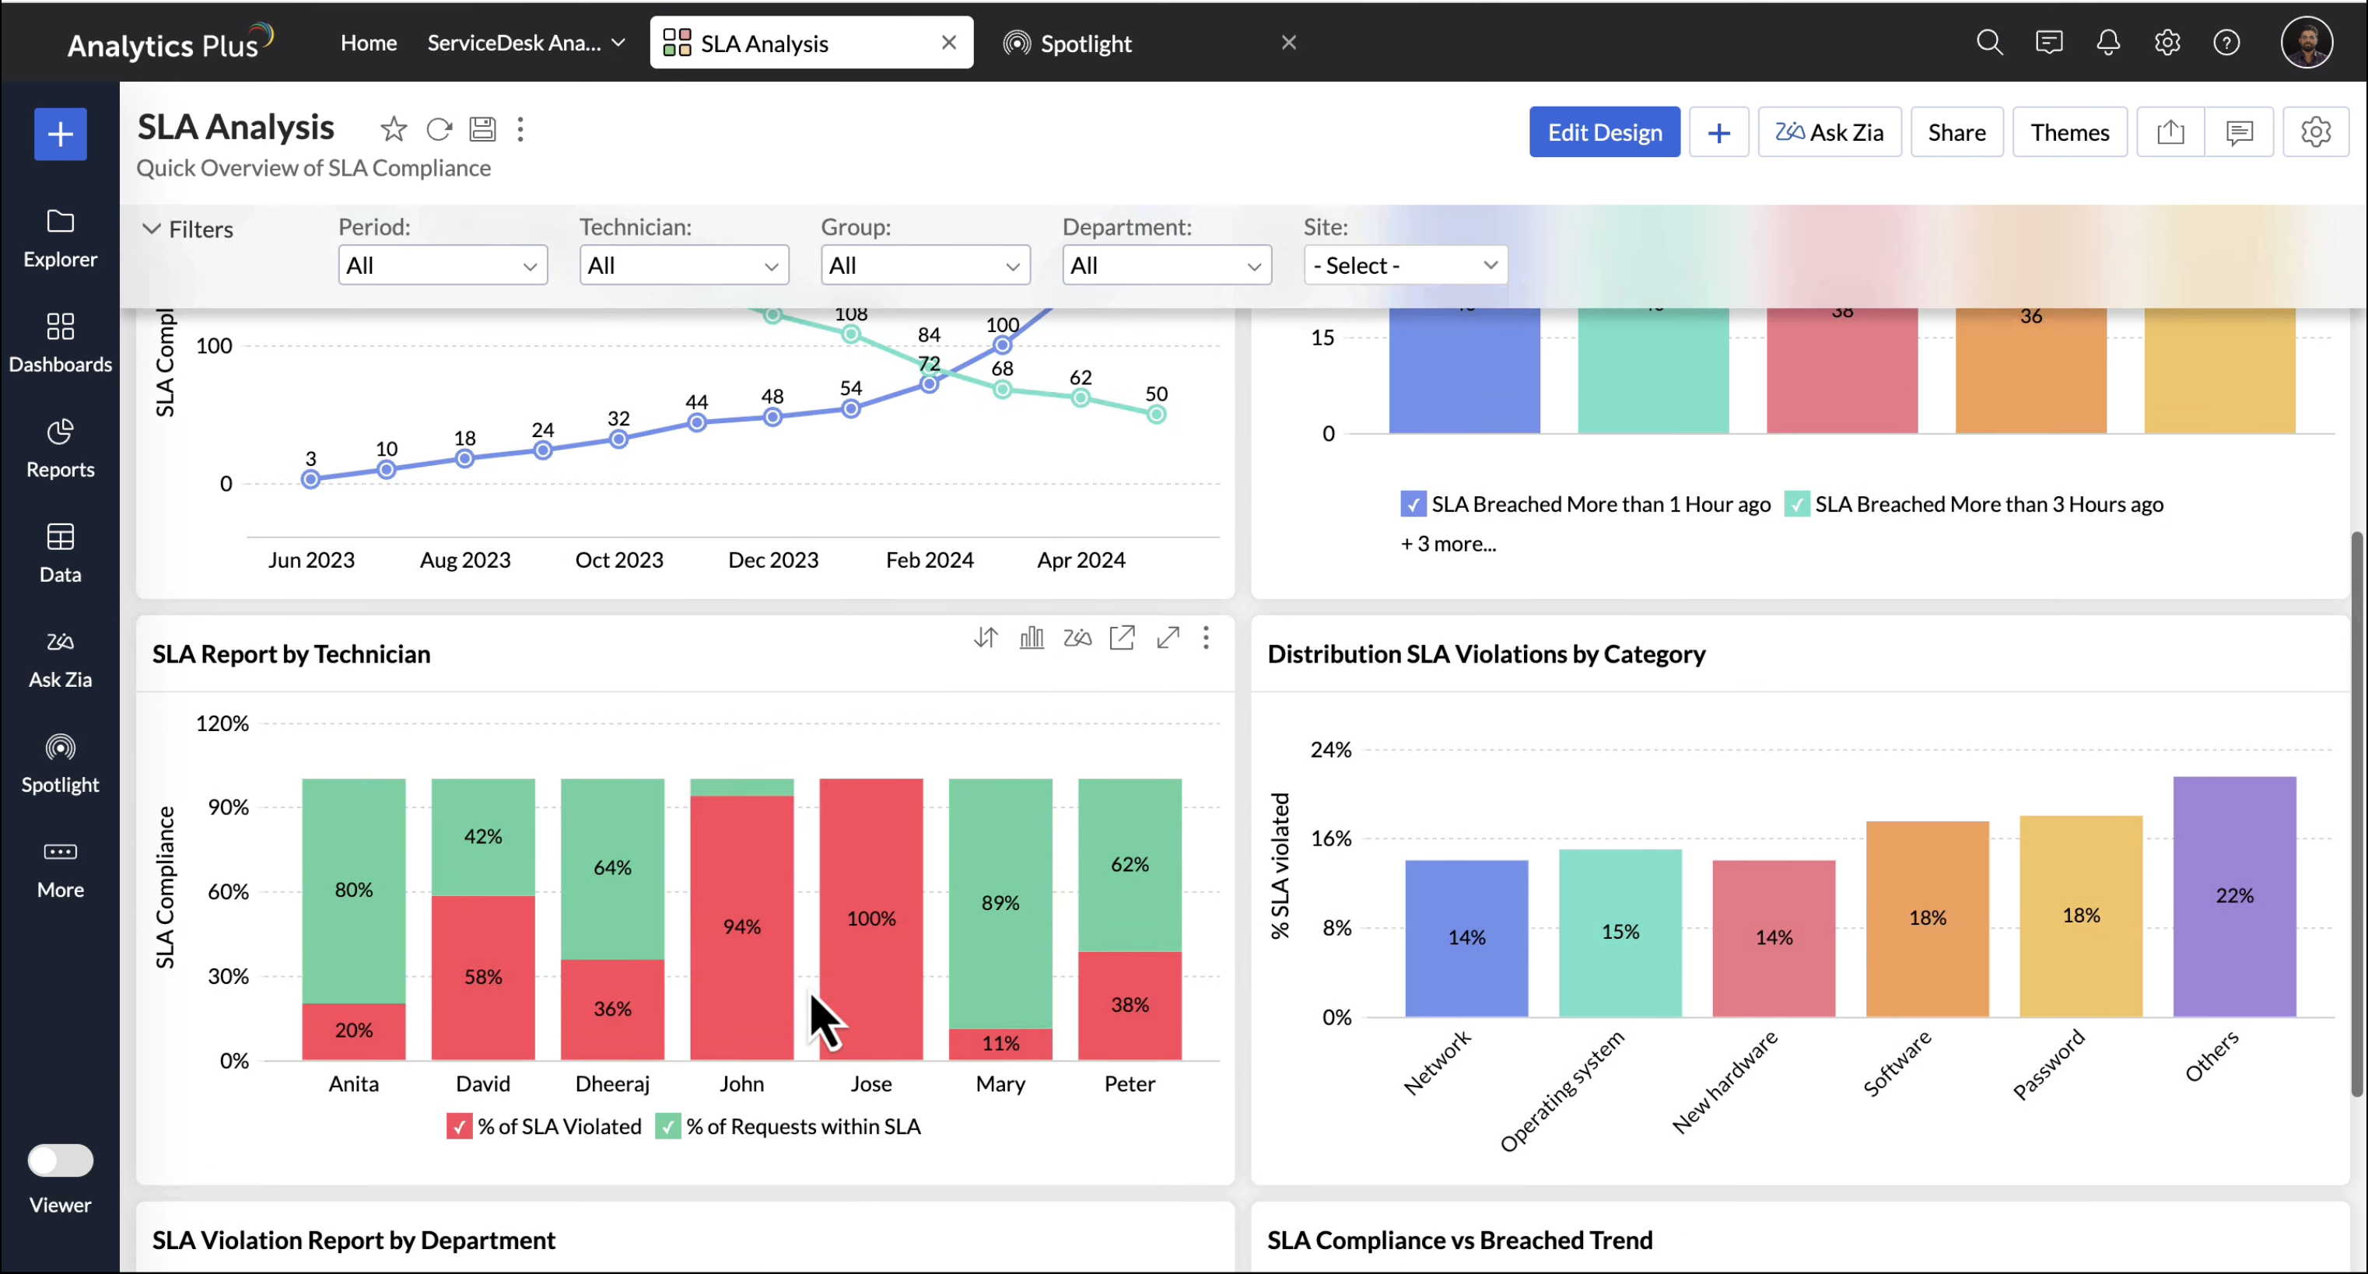Uncheck % of Requests within SLA legend
This screenshot has width=2368, height=1274.
[x=668, y=1126]
